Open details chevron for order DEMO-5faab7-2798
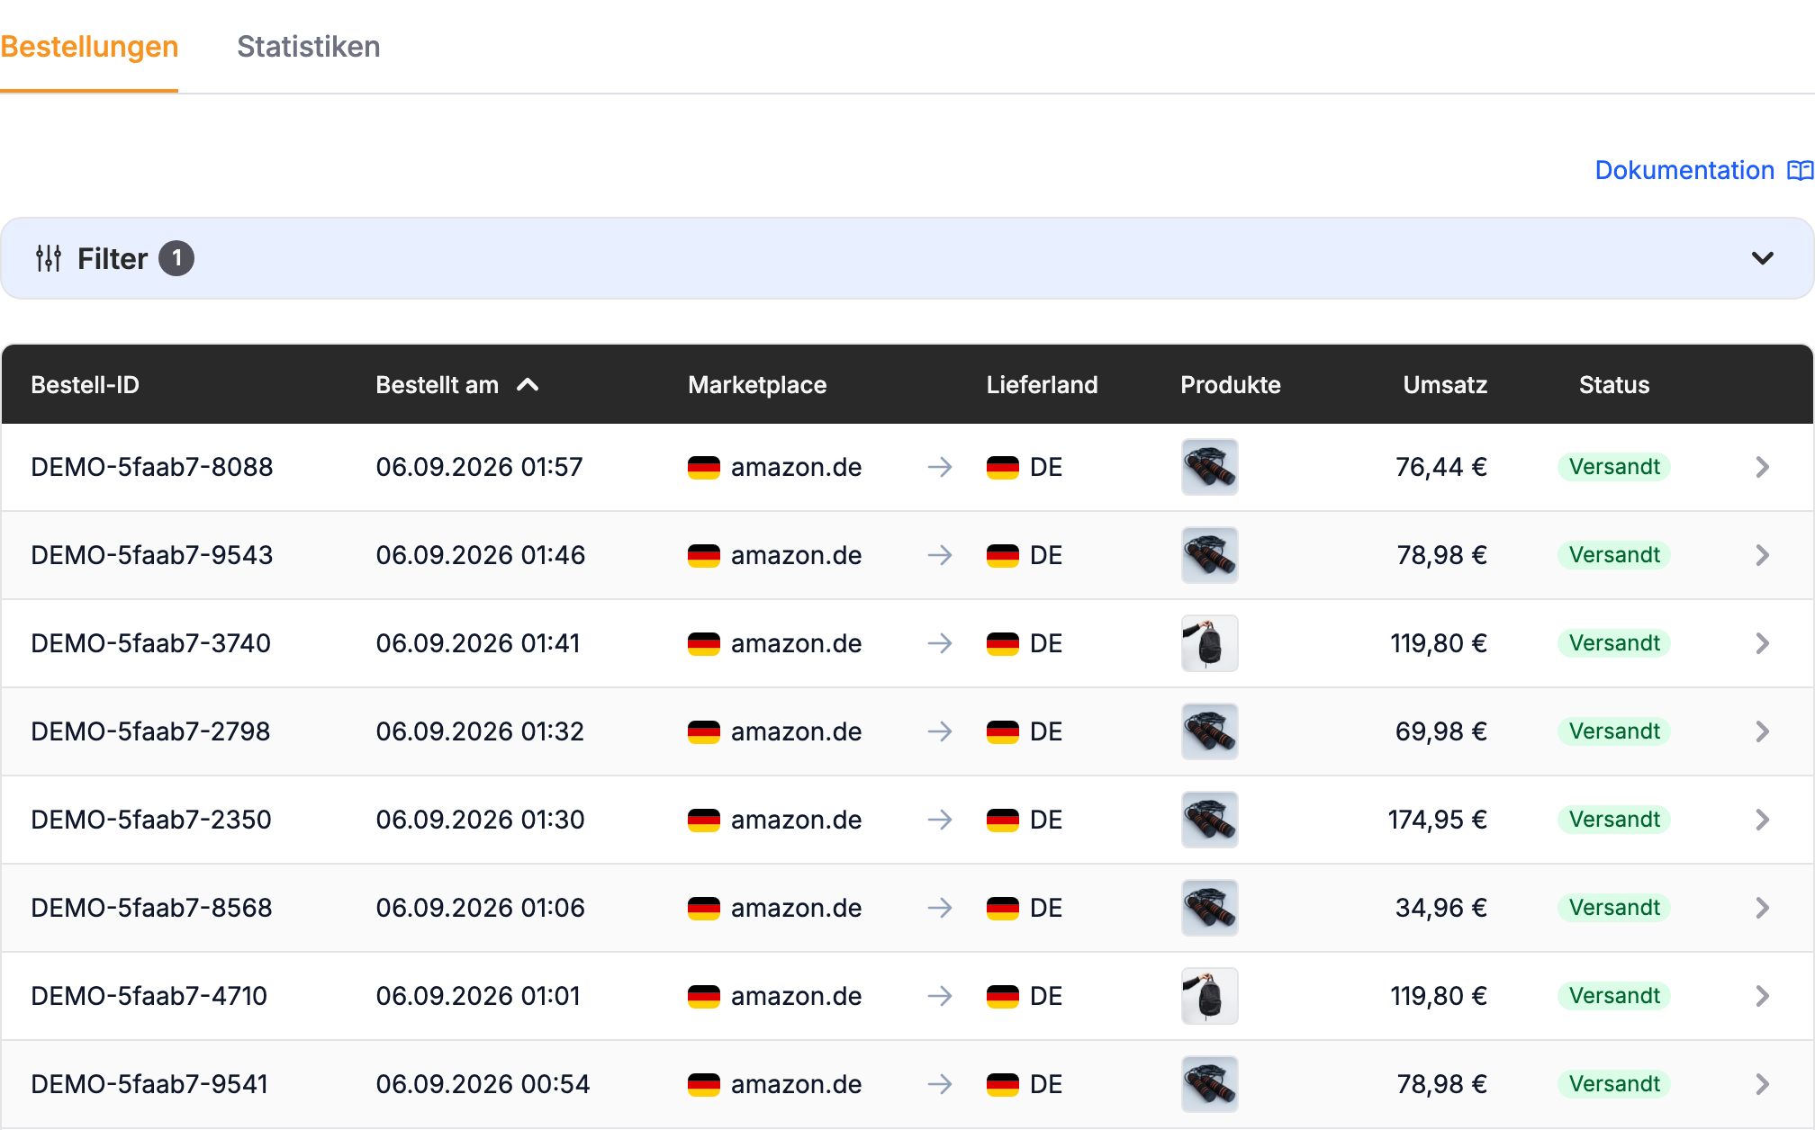This screenshot has width=1815, height=1130. coord(1762,731)
